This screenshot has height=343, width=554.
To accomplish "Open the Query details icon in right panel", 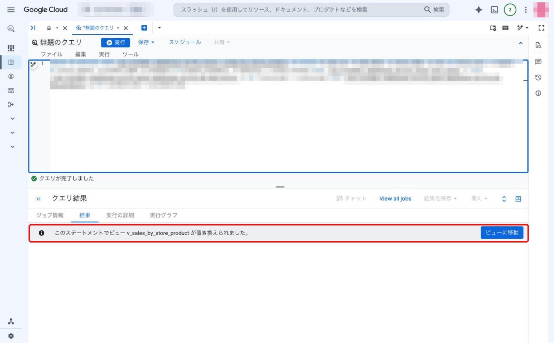I will point(538,45).
